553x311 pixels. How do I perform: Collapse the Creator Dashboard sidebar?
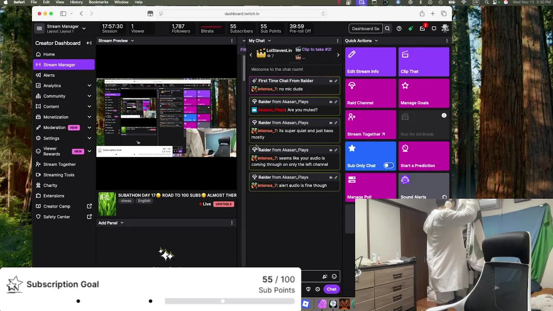89,43
